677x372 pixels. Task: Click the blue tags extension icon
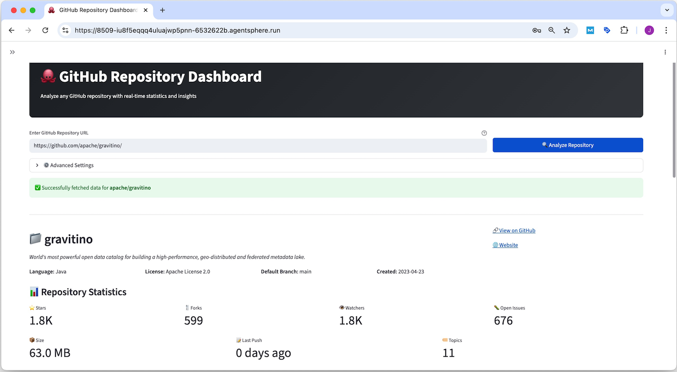pos(607,30)
